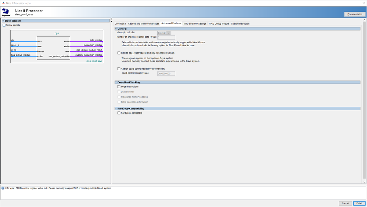Click the collapse arrow on the panel divider
Image resolution: width=367 pixels, height=207 pixels.
[111, 20]
